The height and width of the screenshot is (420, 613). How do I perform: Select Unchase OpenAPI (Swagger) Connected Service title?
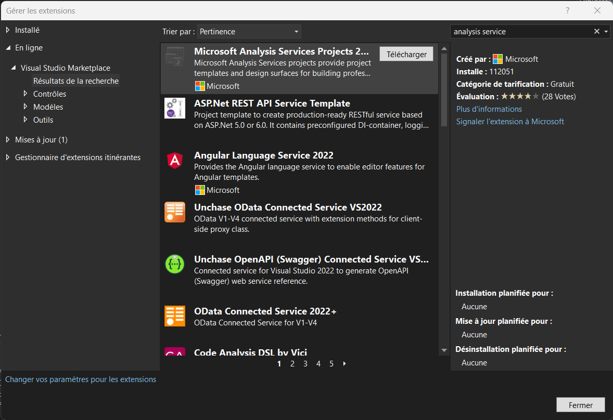[x=312, y=259]
